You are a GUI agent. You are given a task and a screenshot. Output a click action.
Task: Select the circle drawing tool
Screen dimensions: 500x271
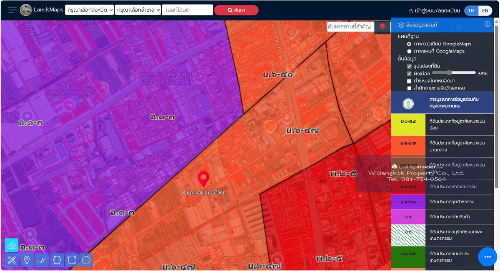click(86, 260)
